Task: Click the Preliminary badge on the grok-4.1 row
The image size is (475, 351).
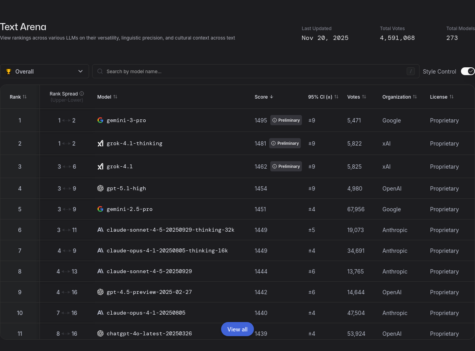Action: coord(286,166)
